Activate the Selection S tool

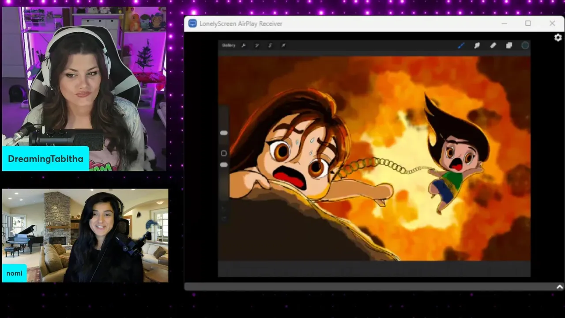pyautogui.click(x=270, y=45)
